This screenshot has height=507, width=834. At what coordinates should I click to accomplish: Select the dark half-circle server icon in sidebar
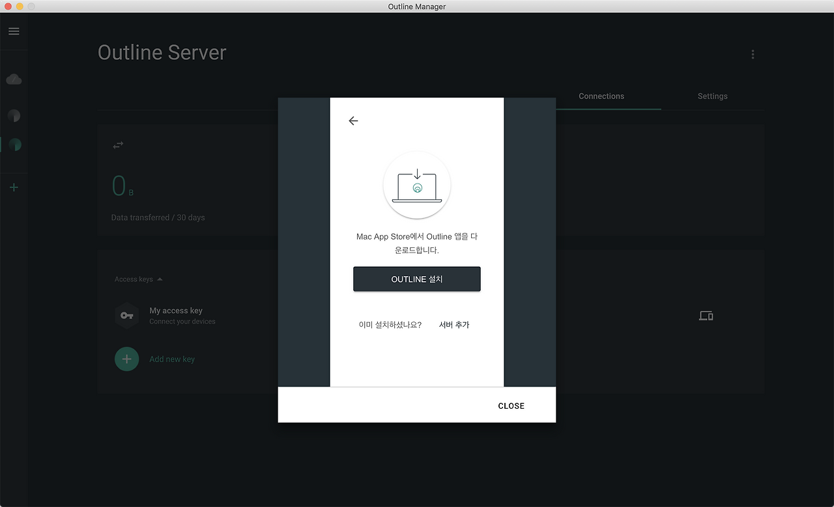click(x=14, y=116)
